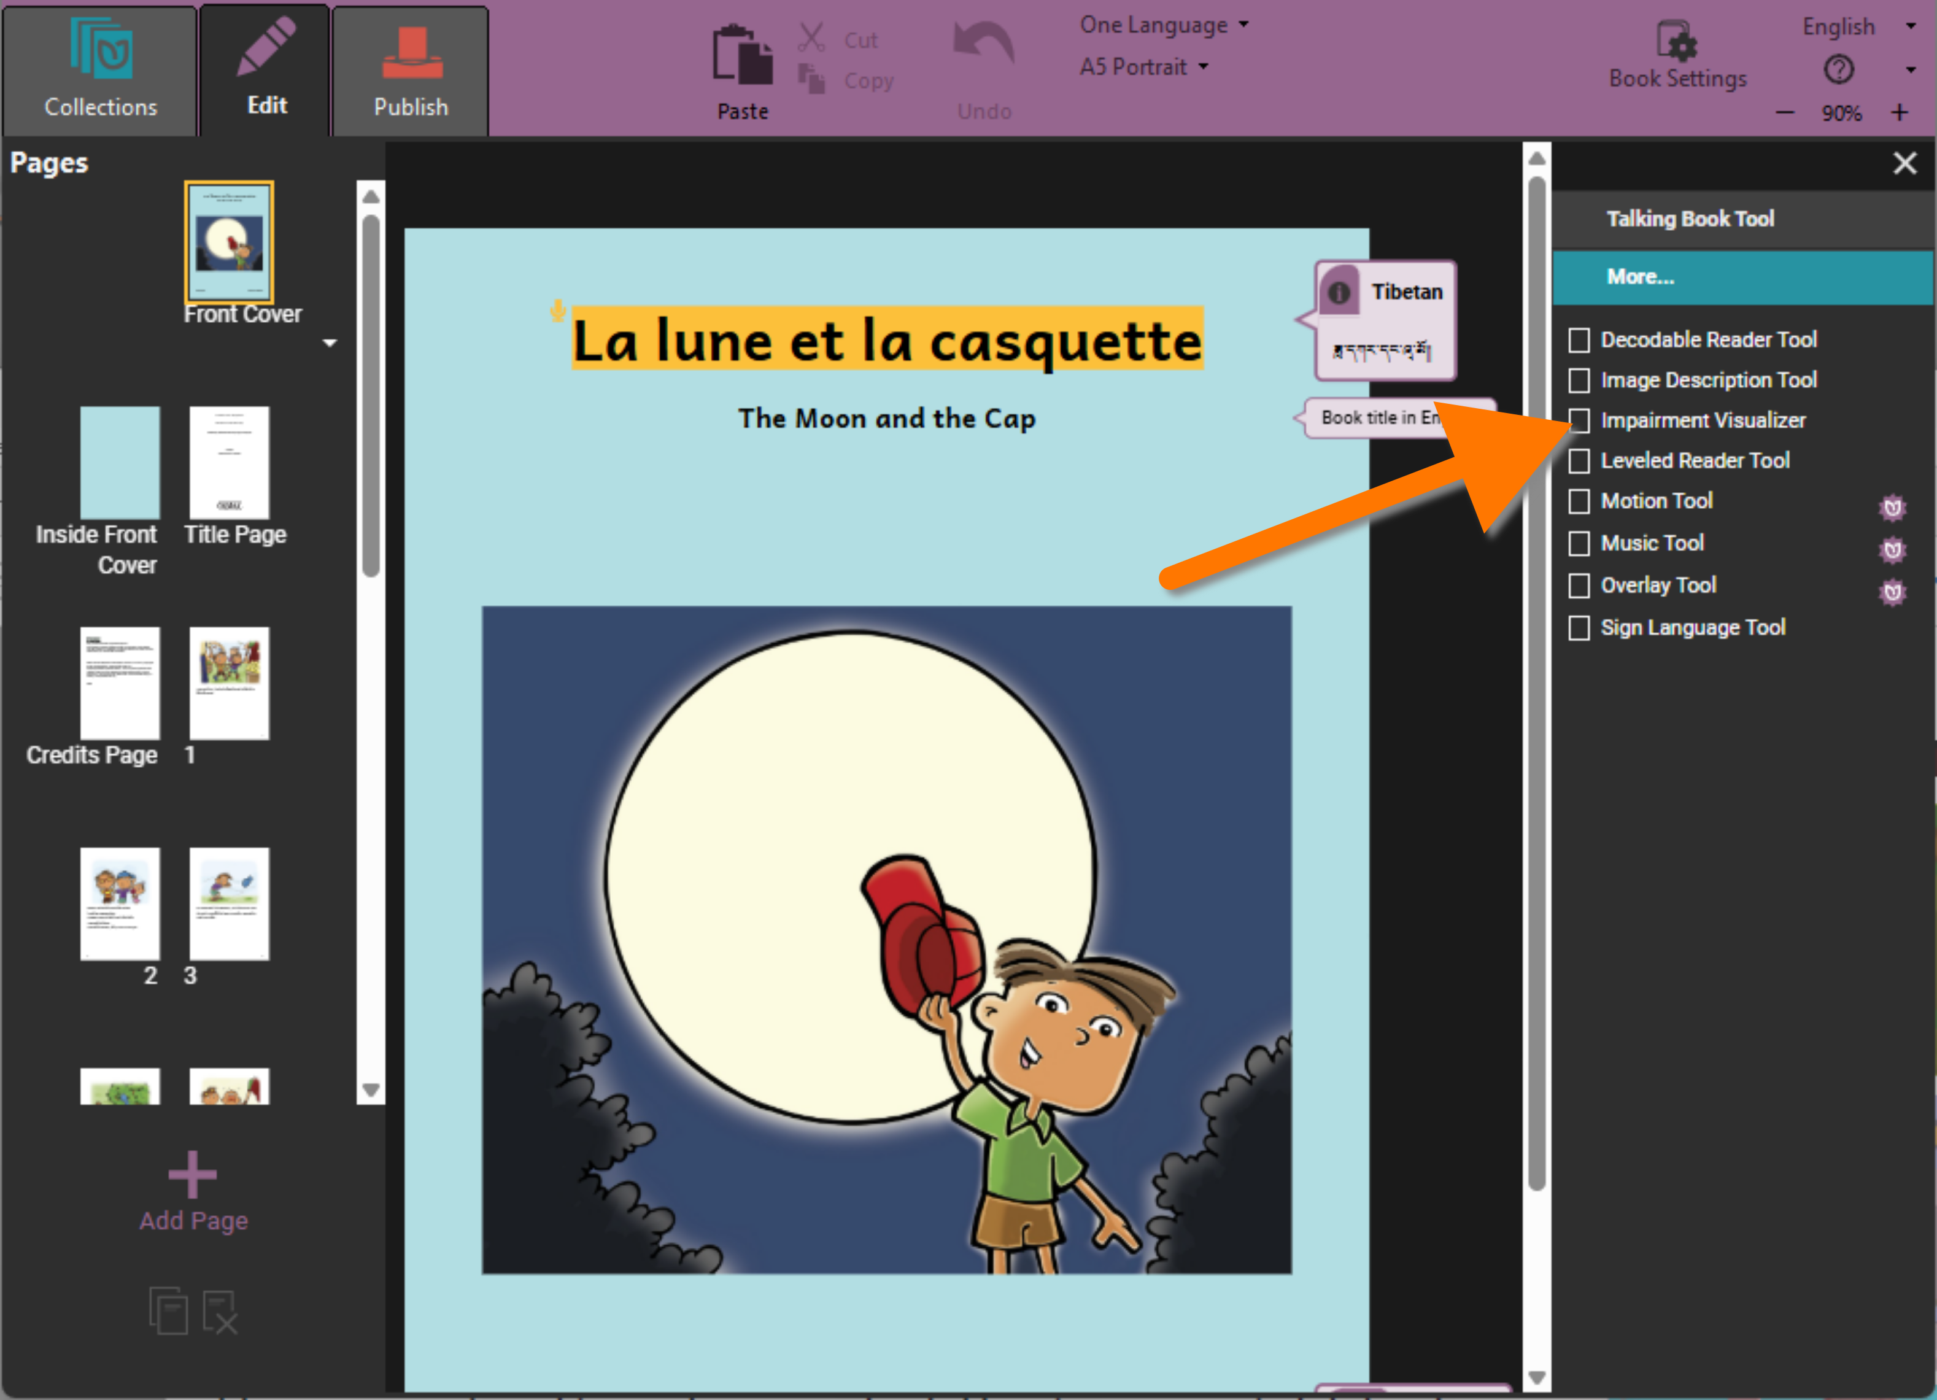
Task: Select the Title Page thumbnail
Action: [x=229, y=462]
